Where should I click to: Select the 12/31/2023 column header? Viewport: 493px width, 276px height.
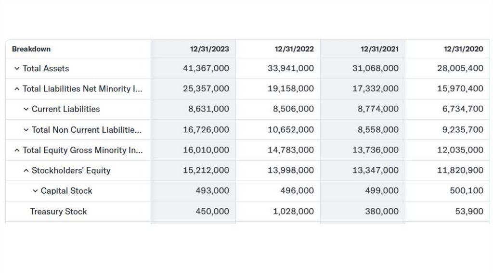coord(209,49)
